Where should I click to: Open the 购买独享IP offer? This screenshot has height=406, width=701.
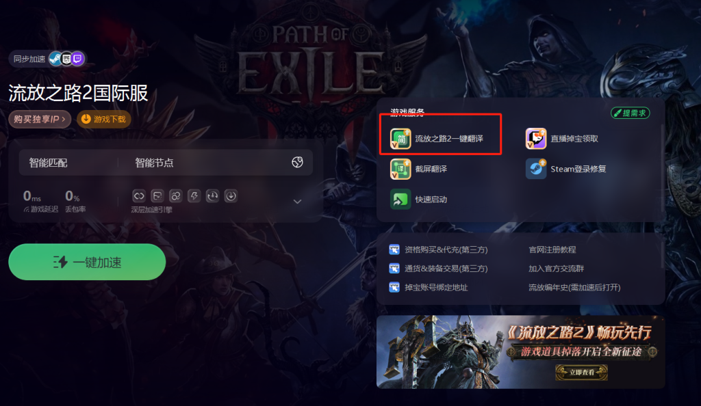click(x=40, y=119)
